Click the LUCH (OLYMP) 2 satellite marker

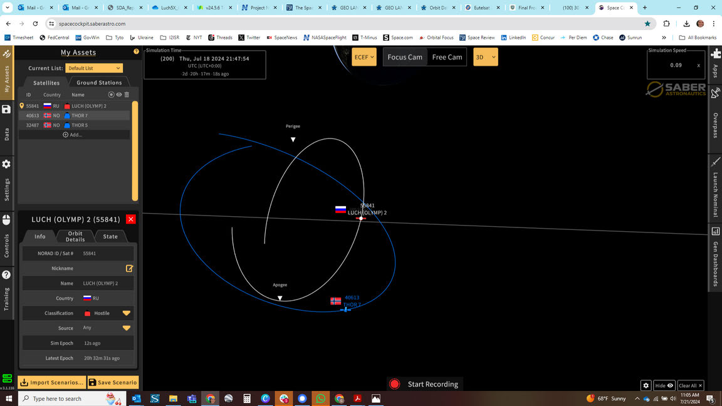pyautogui.click(x=361, y=218)
